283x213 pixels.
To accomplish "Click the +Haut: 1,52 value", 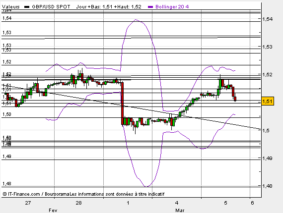I will click(128, 7).
